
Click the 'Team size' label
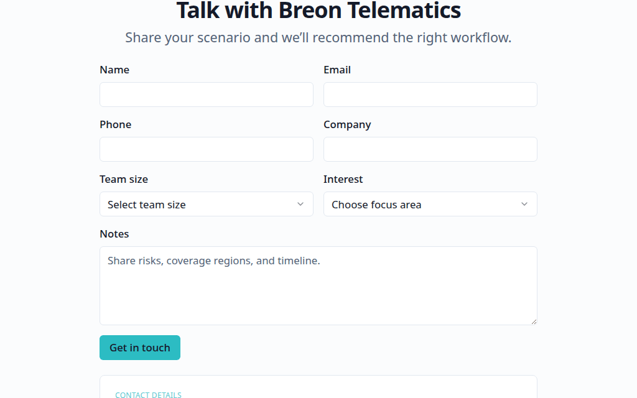(124, 179)
